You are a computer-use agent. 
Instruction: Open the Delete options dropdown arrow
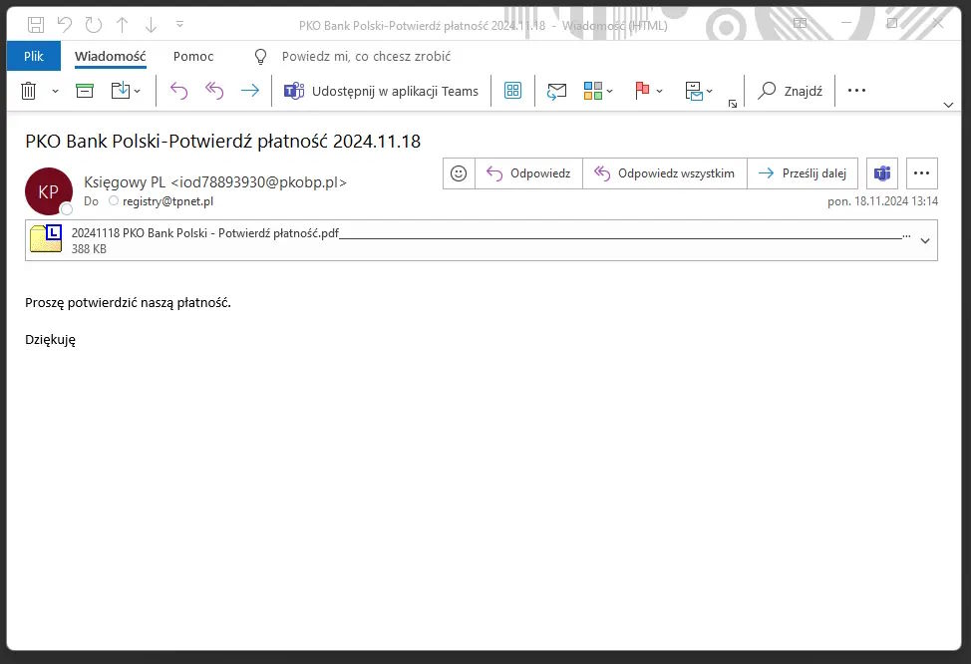[55, 91]
